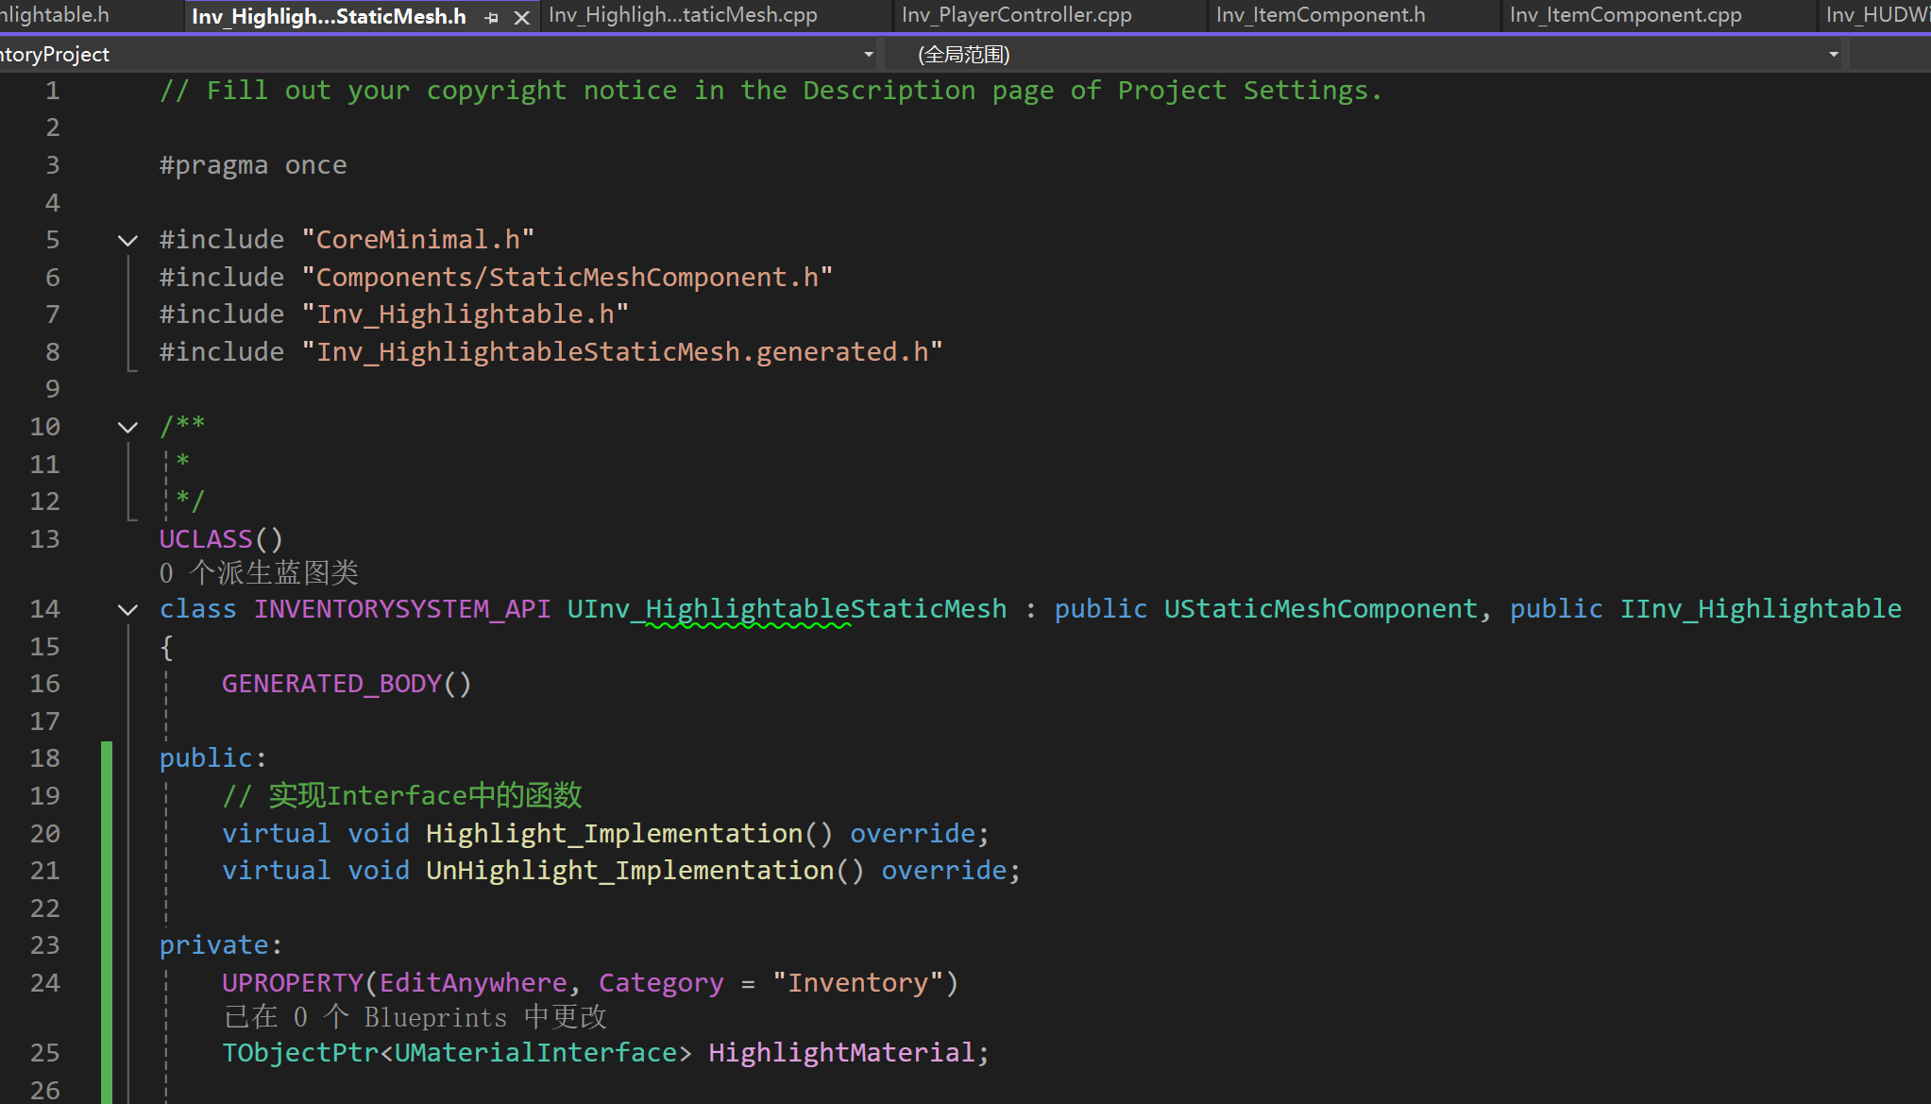Collapse the class definition at line 14
This screenshot has height=1104, width=1931.
pos(127,610)
